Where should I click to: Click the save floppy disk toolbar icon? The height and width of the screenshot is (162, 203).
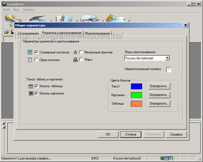(x=116, y=19)
